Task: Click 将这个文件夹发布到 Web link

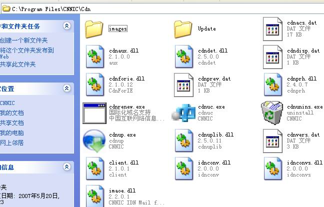Action: coord(27,53)
